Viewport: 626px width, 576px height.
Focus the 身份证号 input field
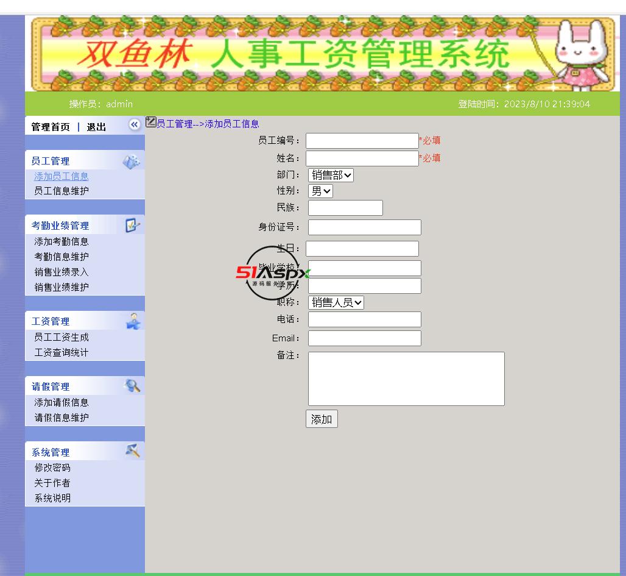[x=365, y=227]
